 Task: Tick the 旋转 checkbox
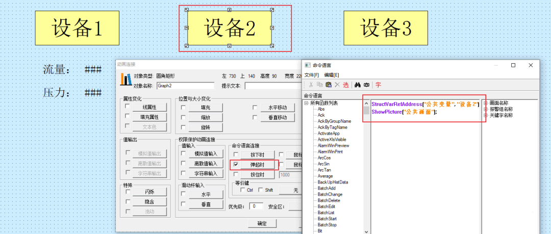tap(183, 127)
